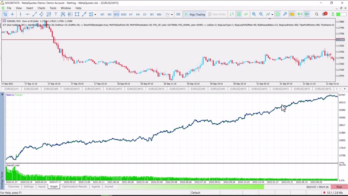The height and width of the screenshot is (196, 348).
Task: Click the search magnifier icon
Action: 317,14
